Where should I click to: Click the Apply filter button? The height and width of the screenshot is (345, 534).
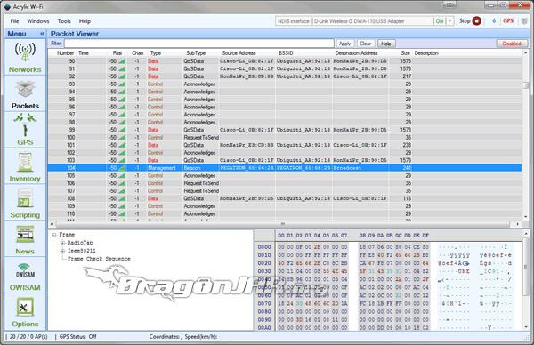coord(345,44)
